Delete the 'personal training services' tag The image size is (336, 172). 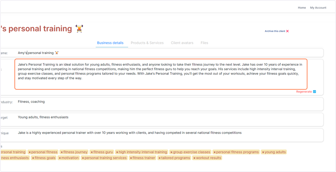(x=83, y=158)
